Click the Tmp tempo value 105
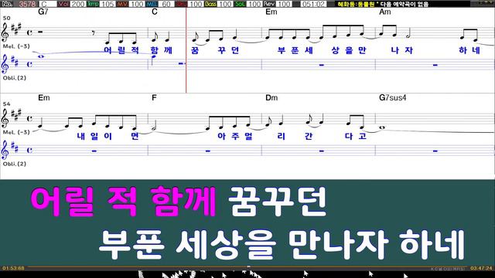The height and width of the screenshot is (278, 495). 108,4
